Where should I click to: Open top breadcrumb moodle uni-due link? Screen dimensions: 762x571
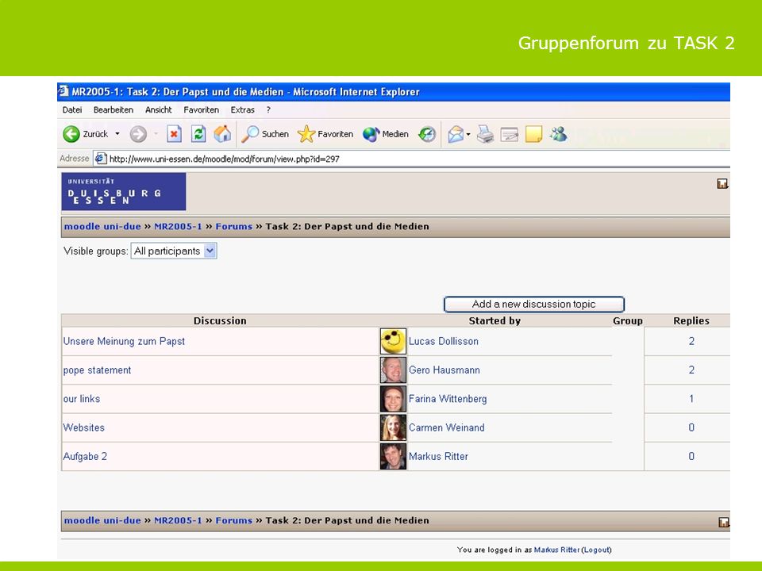tap(102, 226)
